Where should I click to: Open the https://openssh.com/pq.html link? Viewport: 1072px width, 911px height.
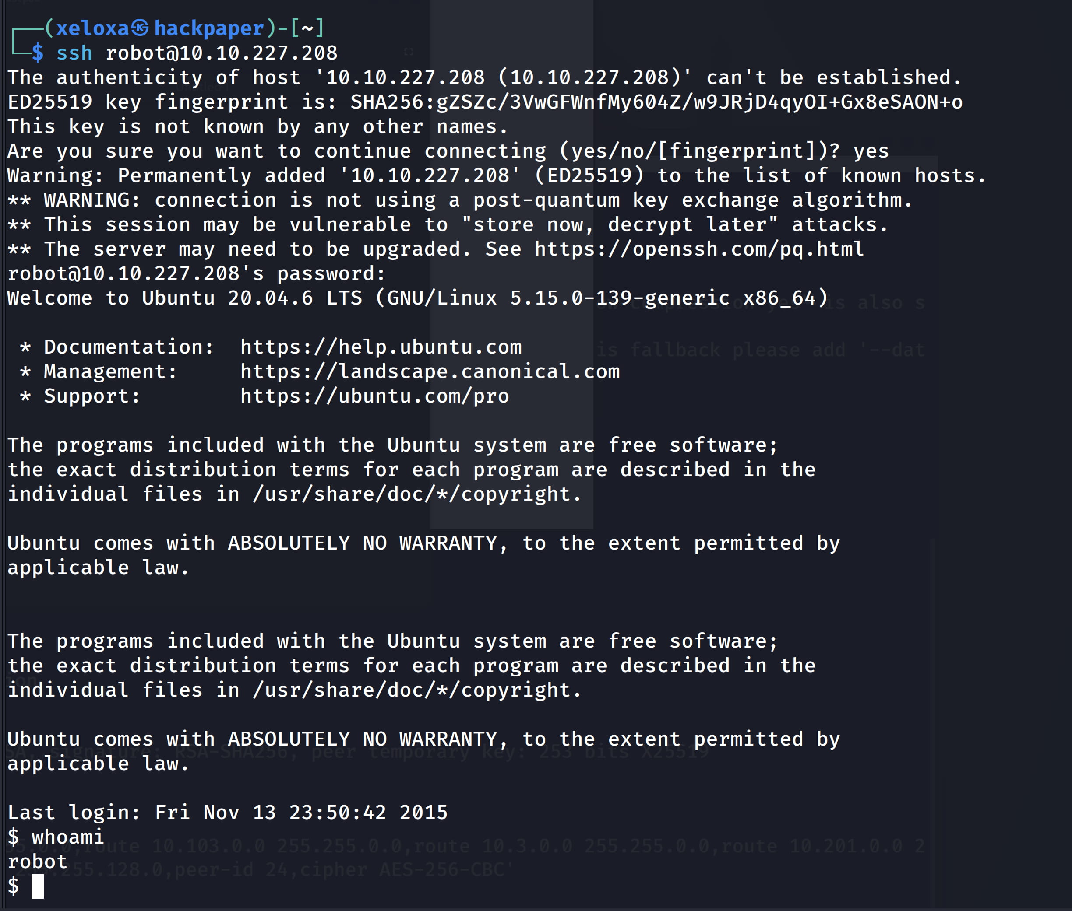tap(699, 249)
